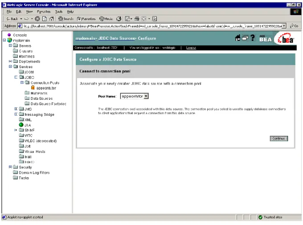This screenshot has width=303, height=225.
Task: Open the Favorites toolbar button
Action: coord(86,19)
